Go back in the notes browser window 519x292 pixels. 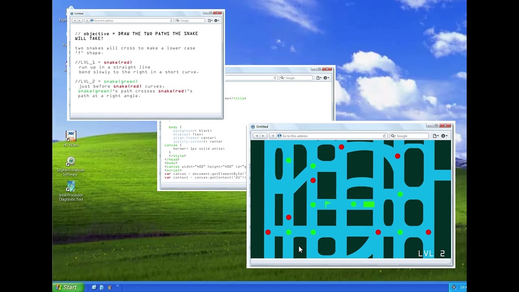(74, 20)
